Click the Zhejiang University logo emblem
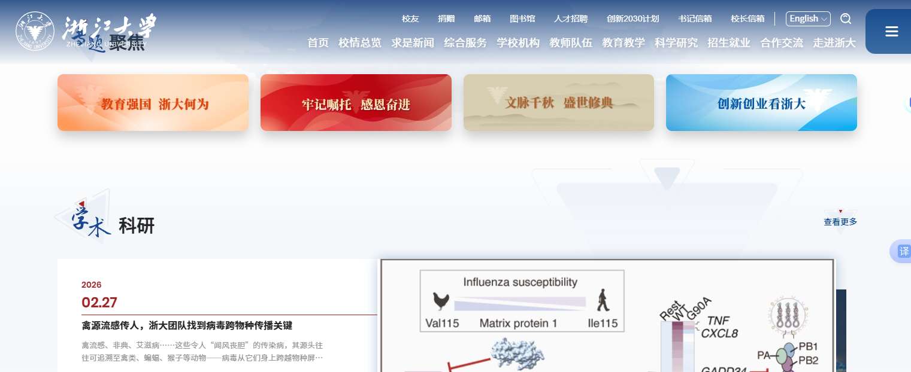 (x=35, y=31)
